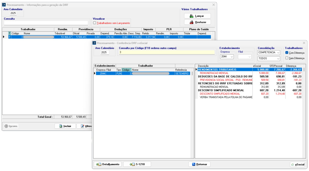Click the Lançar button icon
This screenshot has width=309, height=171.
coord(191,16)
